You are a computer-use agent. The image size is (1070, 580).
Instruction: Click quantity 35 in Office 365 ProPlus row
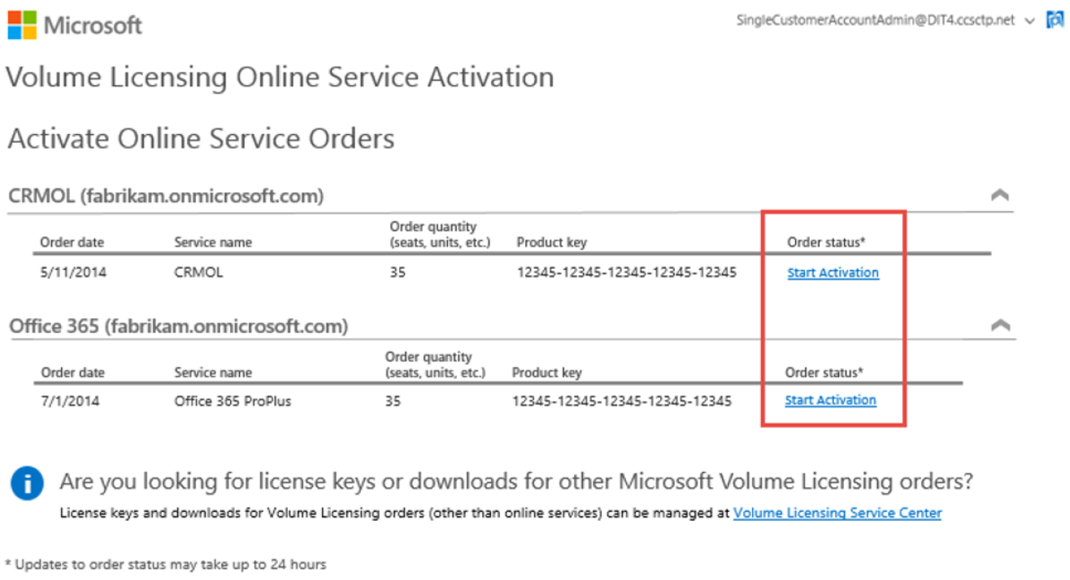(393, 400)
